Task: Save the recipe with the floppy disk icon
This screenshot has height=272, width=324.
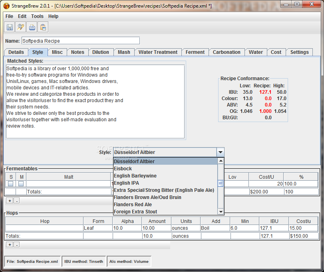Action: click(10, 27)
